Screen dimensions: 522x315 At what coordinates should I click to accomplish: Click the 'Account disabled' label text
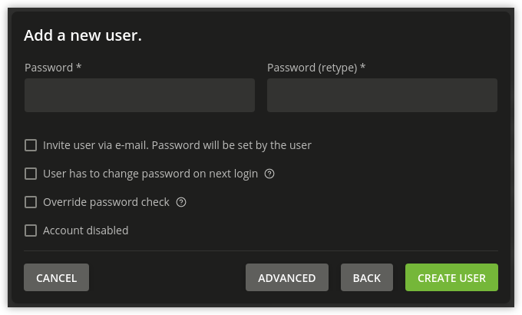tap(85, 230)
